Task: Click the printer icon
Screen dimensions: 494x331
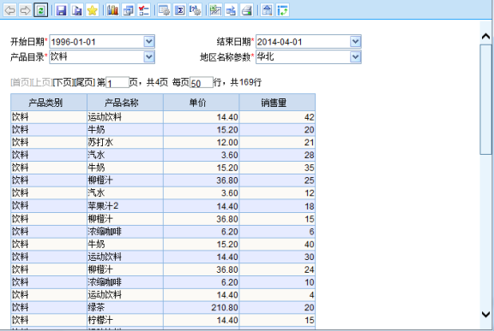Action: [x=247, y=10]
